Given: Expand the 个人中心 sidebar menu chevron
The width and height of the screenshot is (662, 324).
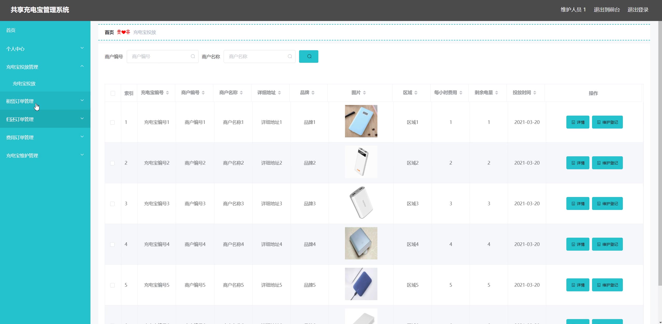Looking at the screenshot, I should (82, 48).
